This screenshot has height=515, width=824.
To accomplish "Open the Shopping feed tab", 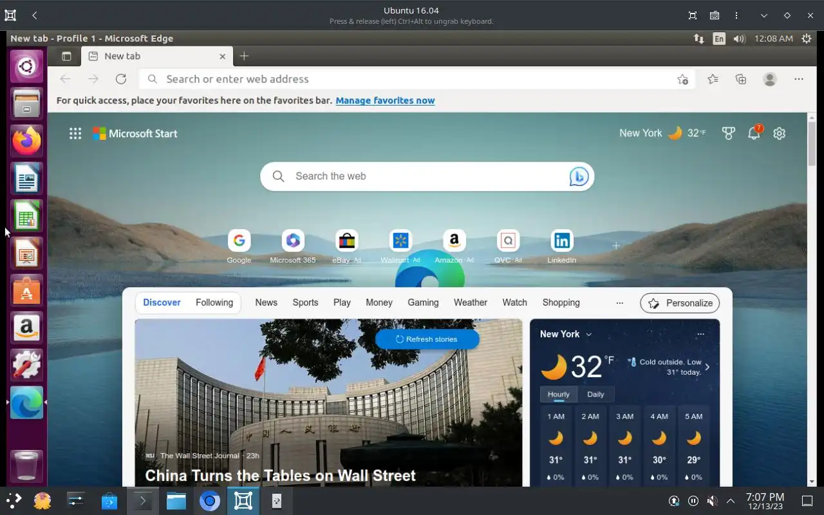I will 561,303.
